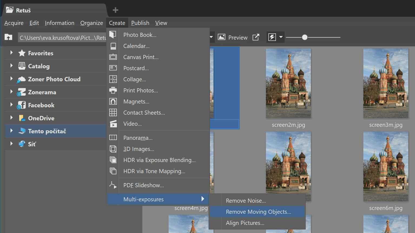Click the Contact Sheets grid icon
Viewport: 415px width, 233px height.
(113, 112)
